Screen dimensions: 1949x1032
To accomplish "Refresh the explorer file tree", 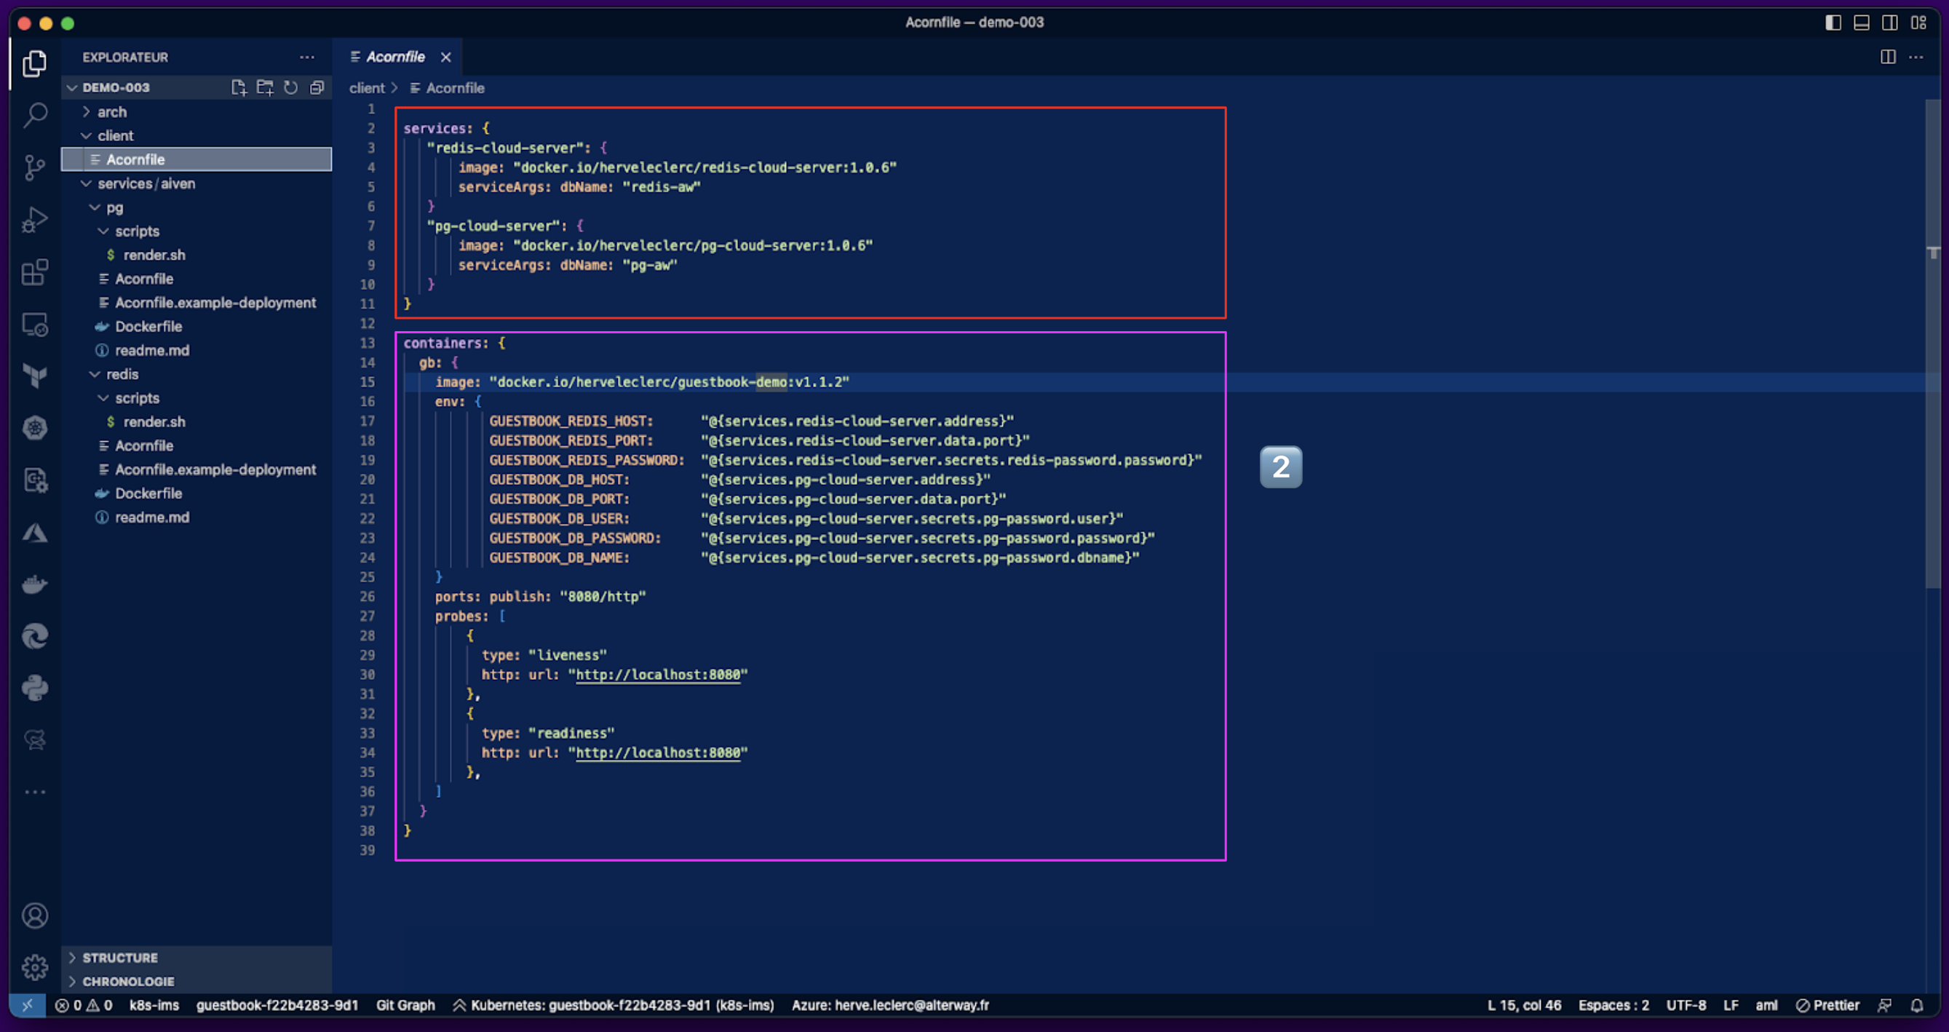I will pyautogui.click(x=290, y=88).
